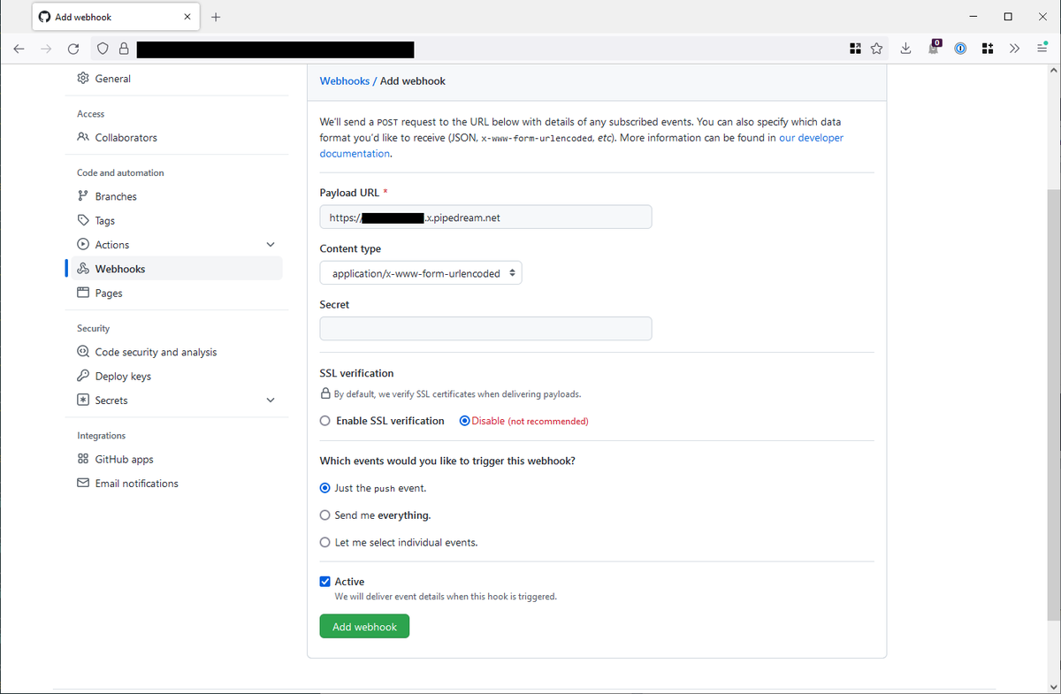Open the Content type dropdown

(x=421, y=273)
